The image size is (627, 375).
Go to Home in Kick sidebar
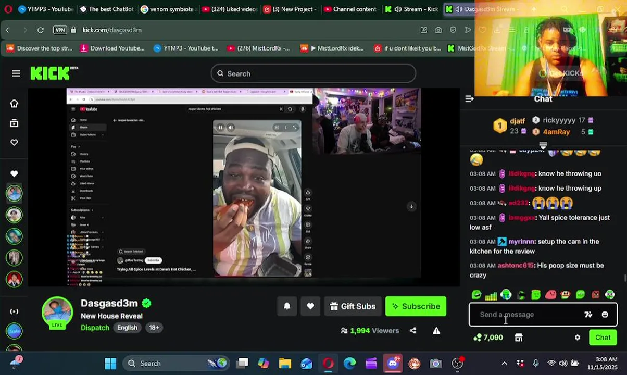(14, 104)
